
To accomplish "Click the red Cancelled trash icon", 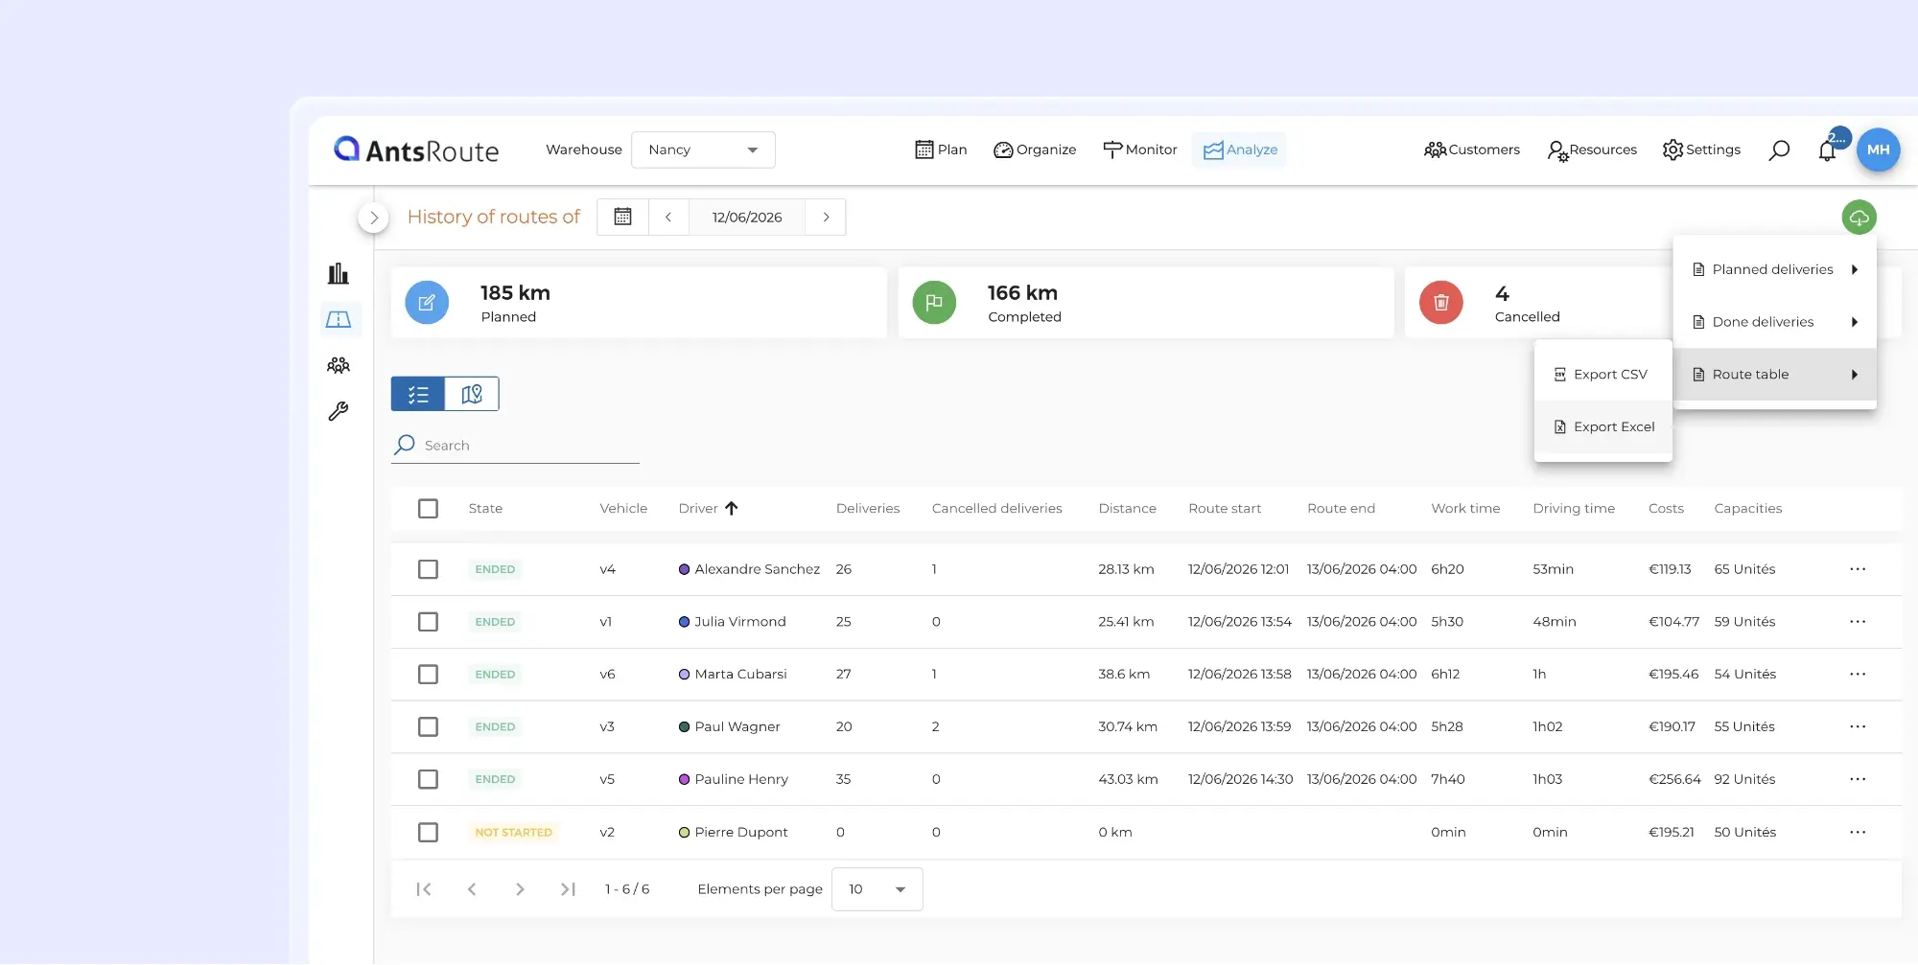I will (1440, 303).
